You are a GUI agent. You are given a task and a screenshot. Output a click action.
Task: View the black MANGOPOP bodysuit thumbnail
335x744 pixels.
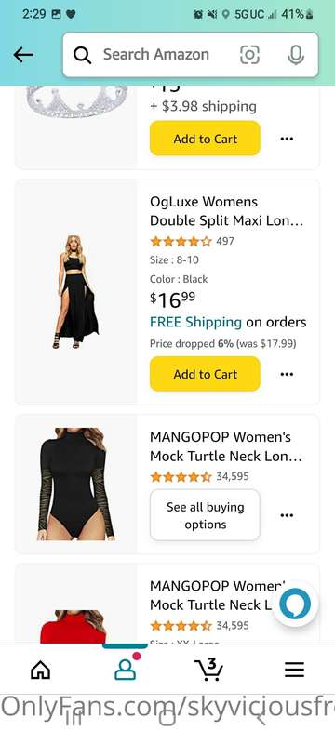(76, 484)
